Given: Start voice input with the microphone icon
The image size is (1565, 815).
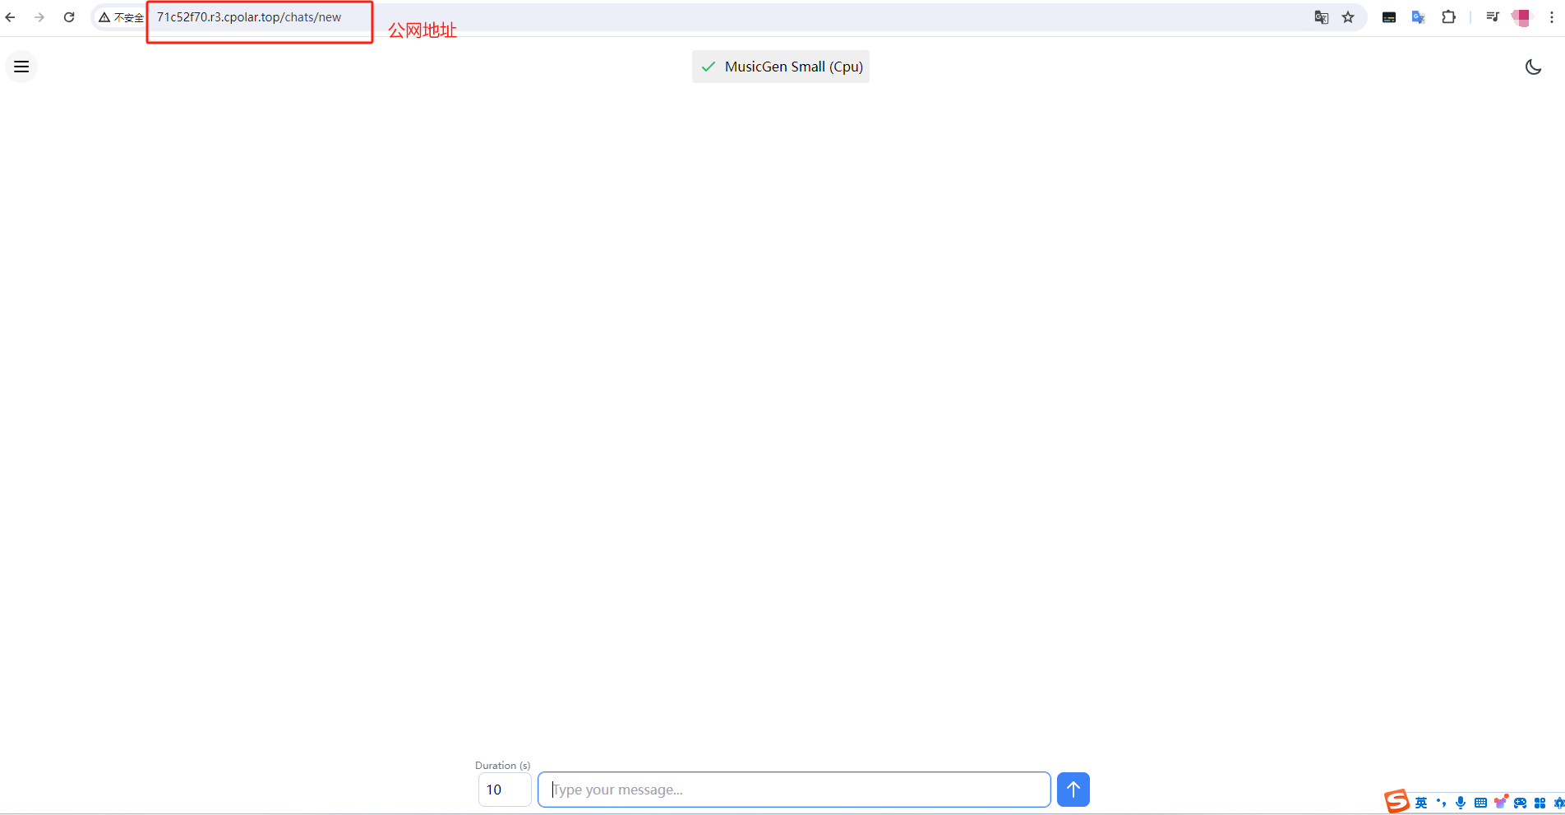Looking at the screenshot, I should (1461, 803).
